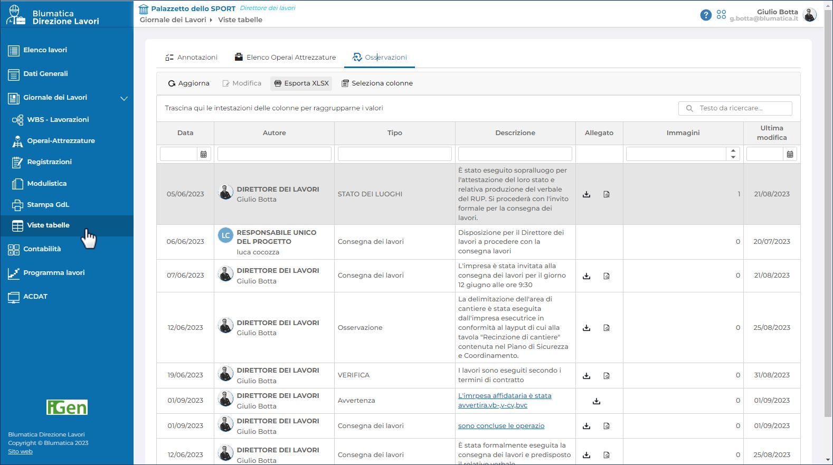Screen dimensions: 833x465
Task: Preview attachment document for 07/06/2023 row
Action: tap(607, 276)
